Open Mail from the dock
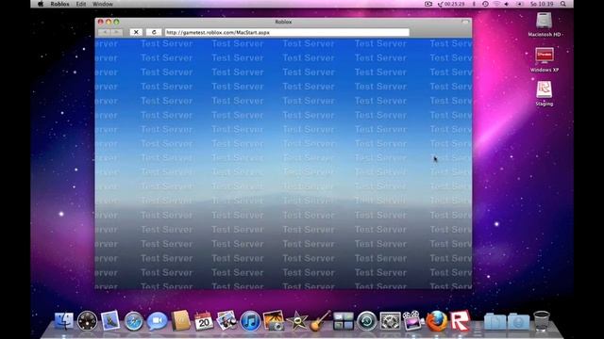 coord(110,320)
